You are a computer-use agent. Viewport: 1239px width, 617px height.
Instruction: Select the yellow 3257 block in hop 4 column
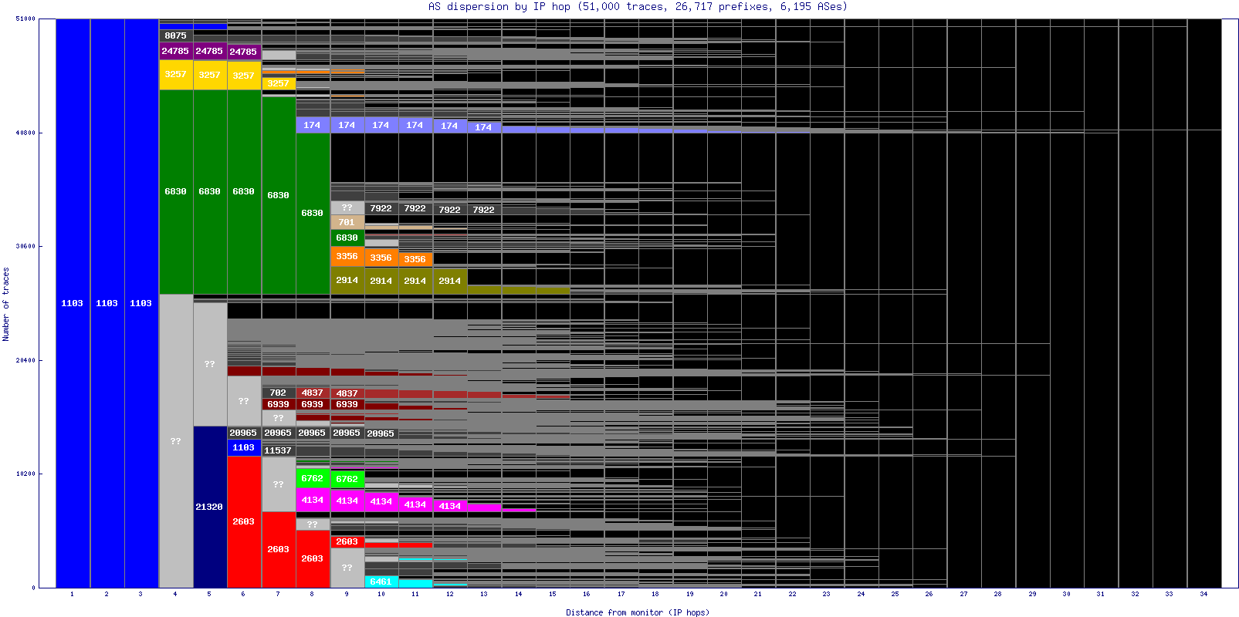click(x=175, y=74)
